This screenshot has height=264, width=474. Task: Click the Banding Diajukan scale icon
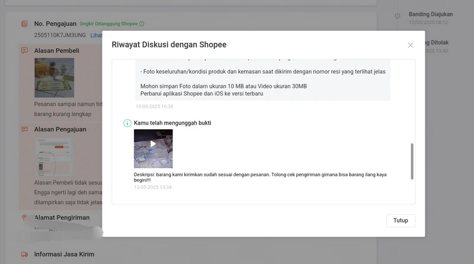click(397, 16)
